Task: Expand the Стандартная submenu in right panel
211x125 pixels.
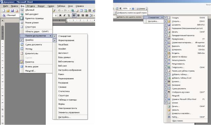Action: tap(154, 17)
